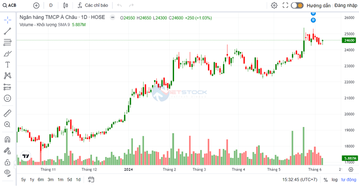Click lower dividend D marker
The height and width of the screenshot is (187, 359).
point(313,20)
